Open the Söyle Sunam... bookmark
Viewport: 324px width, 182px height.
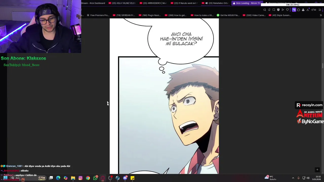click(x=280, y=15)
